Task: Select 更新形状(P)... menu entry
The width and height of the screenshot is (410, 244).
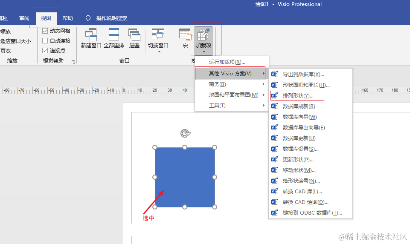Action: pyautogui.click(x=311, y=159)
